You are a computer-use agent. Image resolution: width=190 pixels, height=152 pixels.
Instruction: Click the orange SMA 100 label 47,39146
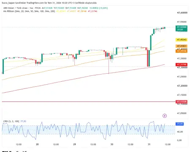click(x=182, y=51)
